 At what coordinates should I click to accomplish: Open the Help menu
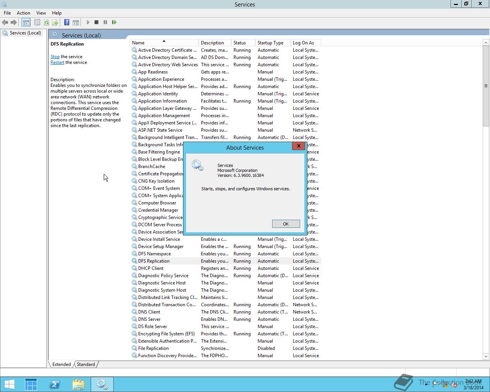(57, 13)
